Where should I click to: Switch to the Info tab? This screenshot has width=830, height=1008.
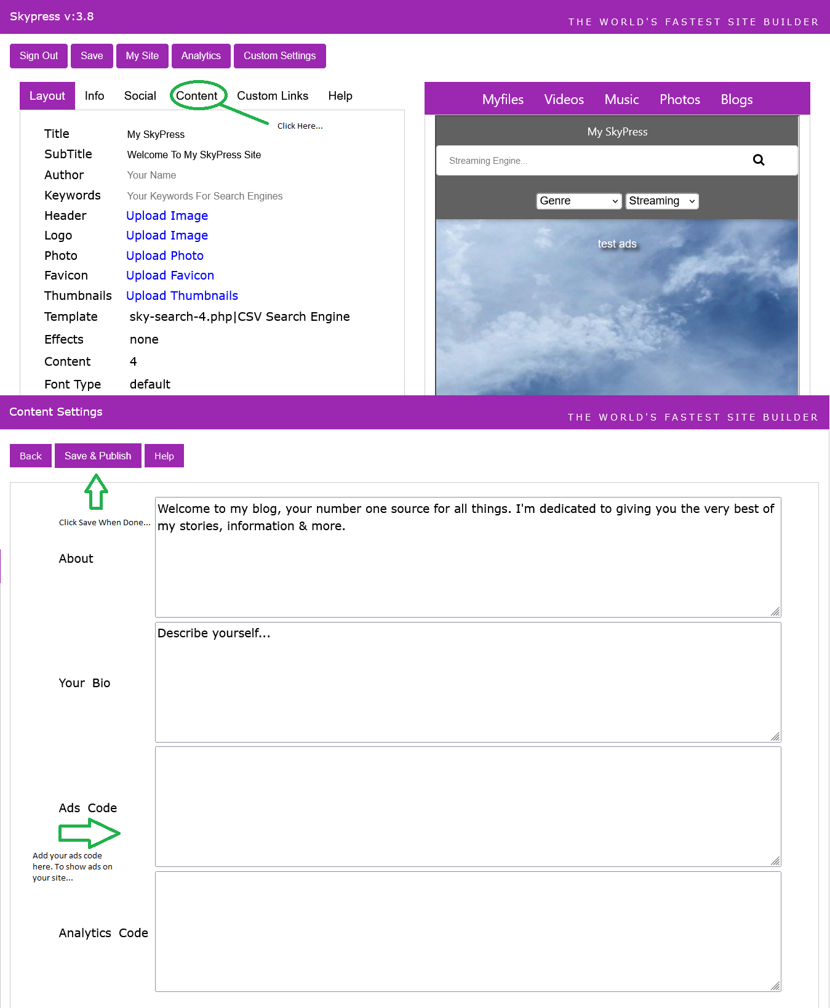95,96
